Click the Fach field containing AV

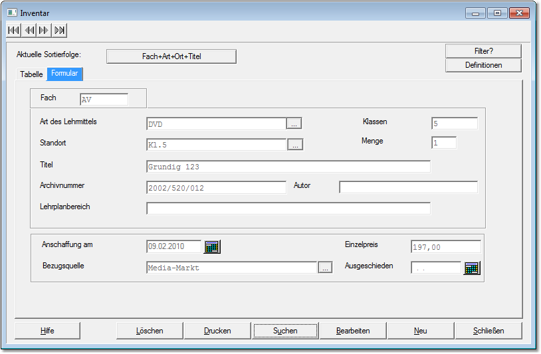pos(104,99)
